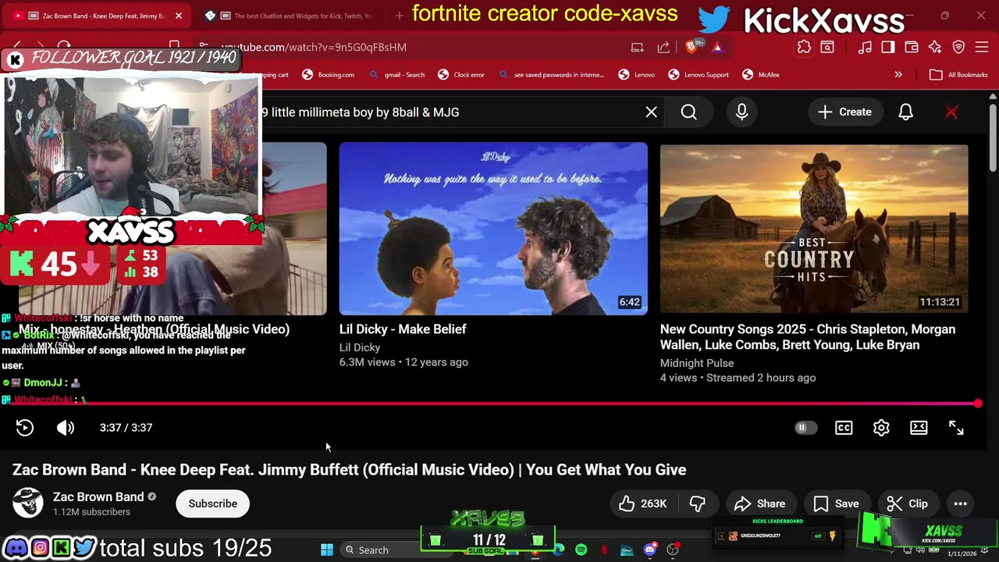The width and height of the screenshot is (999, 562).
Task: Open Leo AI sparkle icon
Action: tap(935, 48)
